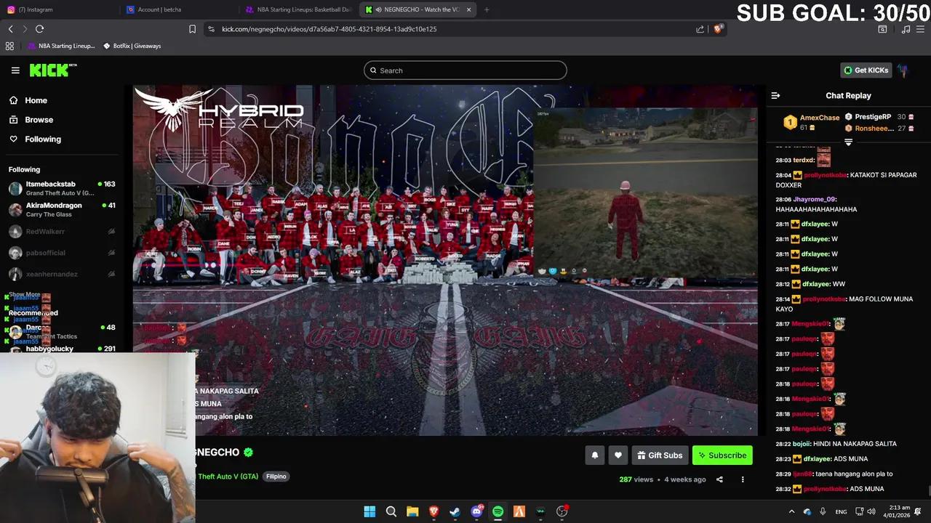Click the browser address bar URL

click(329, 29)
